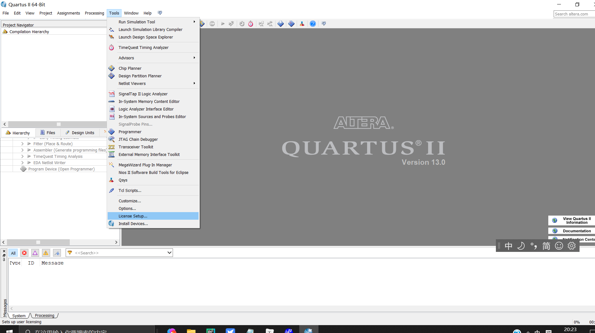Switch to Design Units tab
This screenshot has height=333, width=595.
80,133
